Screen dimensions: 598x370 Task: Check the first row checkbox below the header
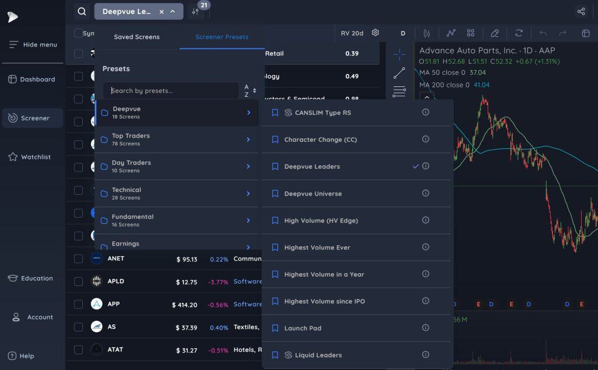78,53
